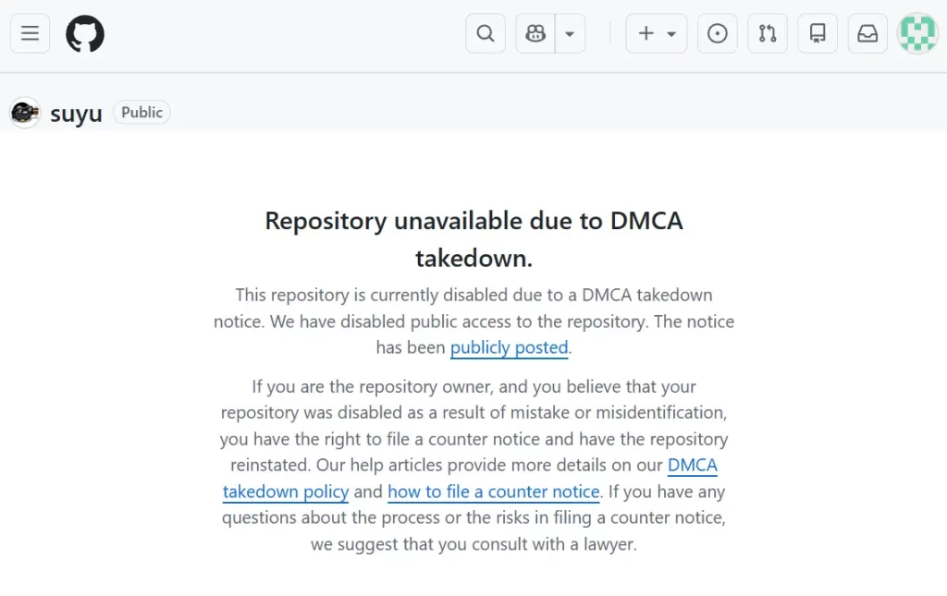This screenshot has width=947, height=596.
Task: Open 'how to file a counter notice' link
Action: [x=494, y=492]
